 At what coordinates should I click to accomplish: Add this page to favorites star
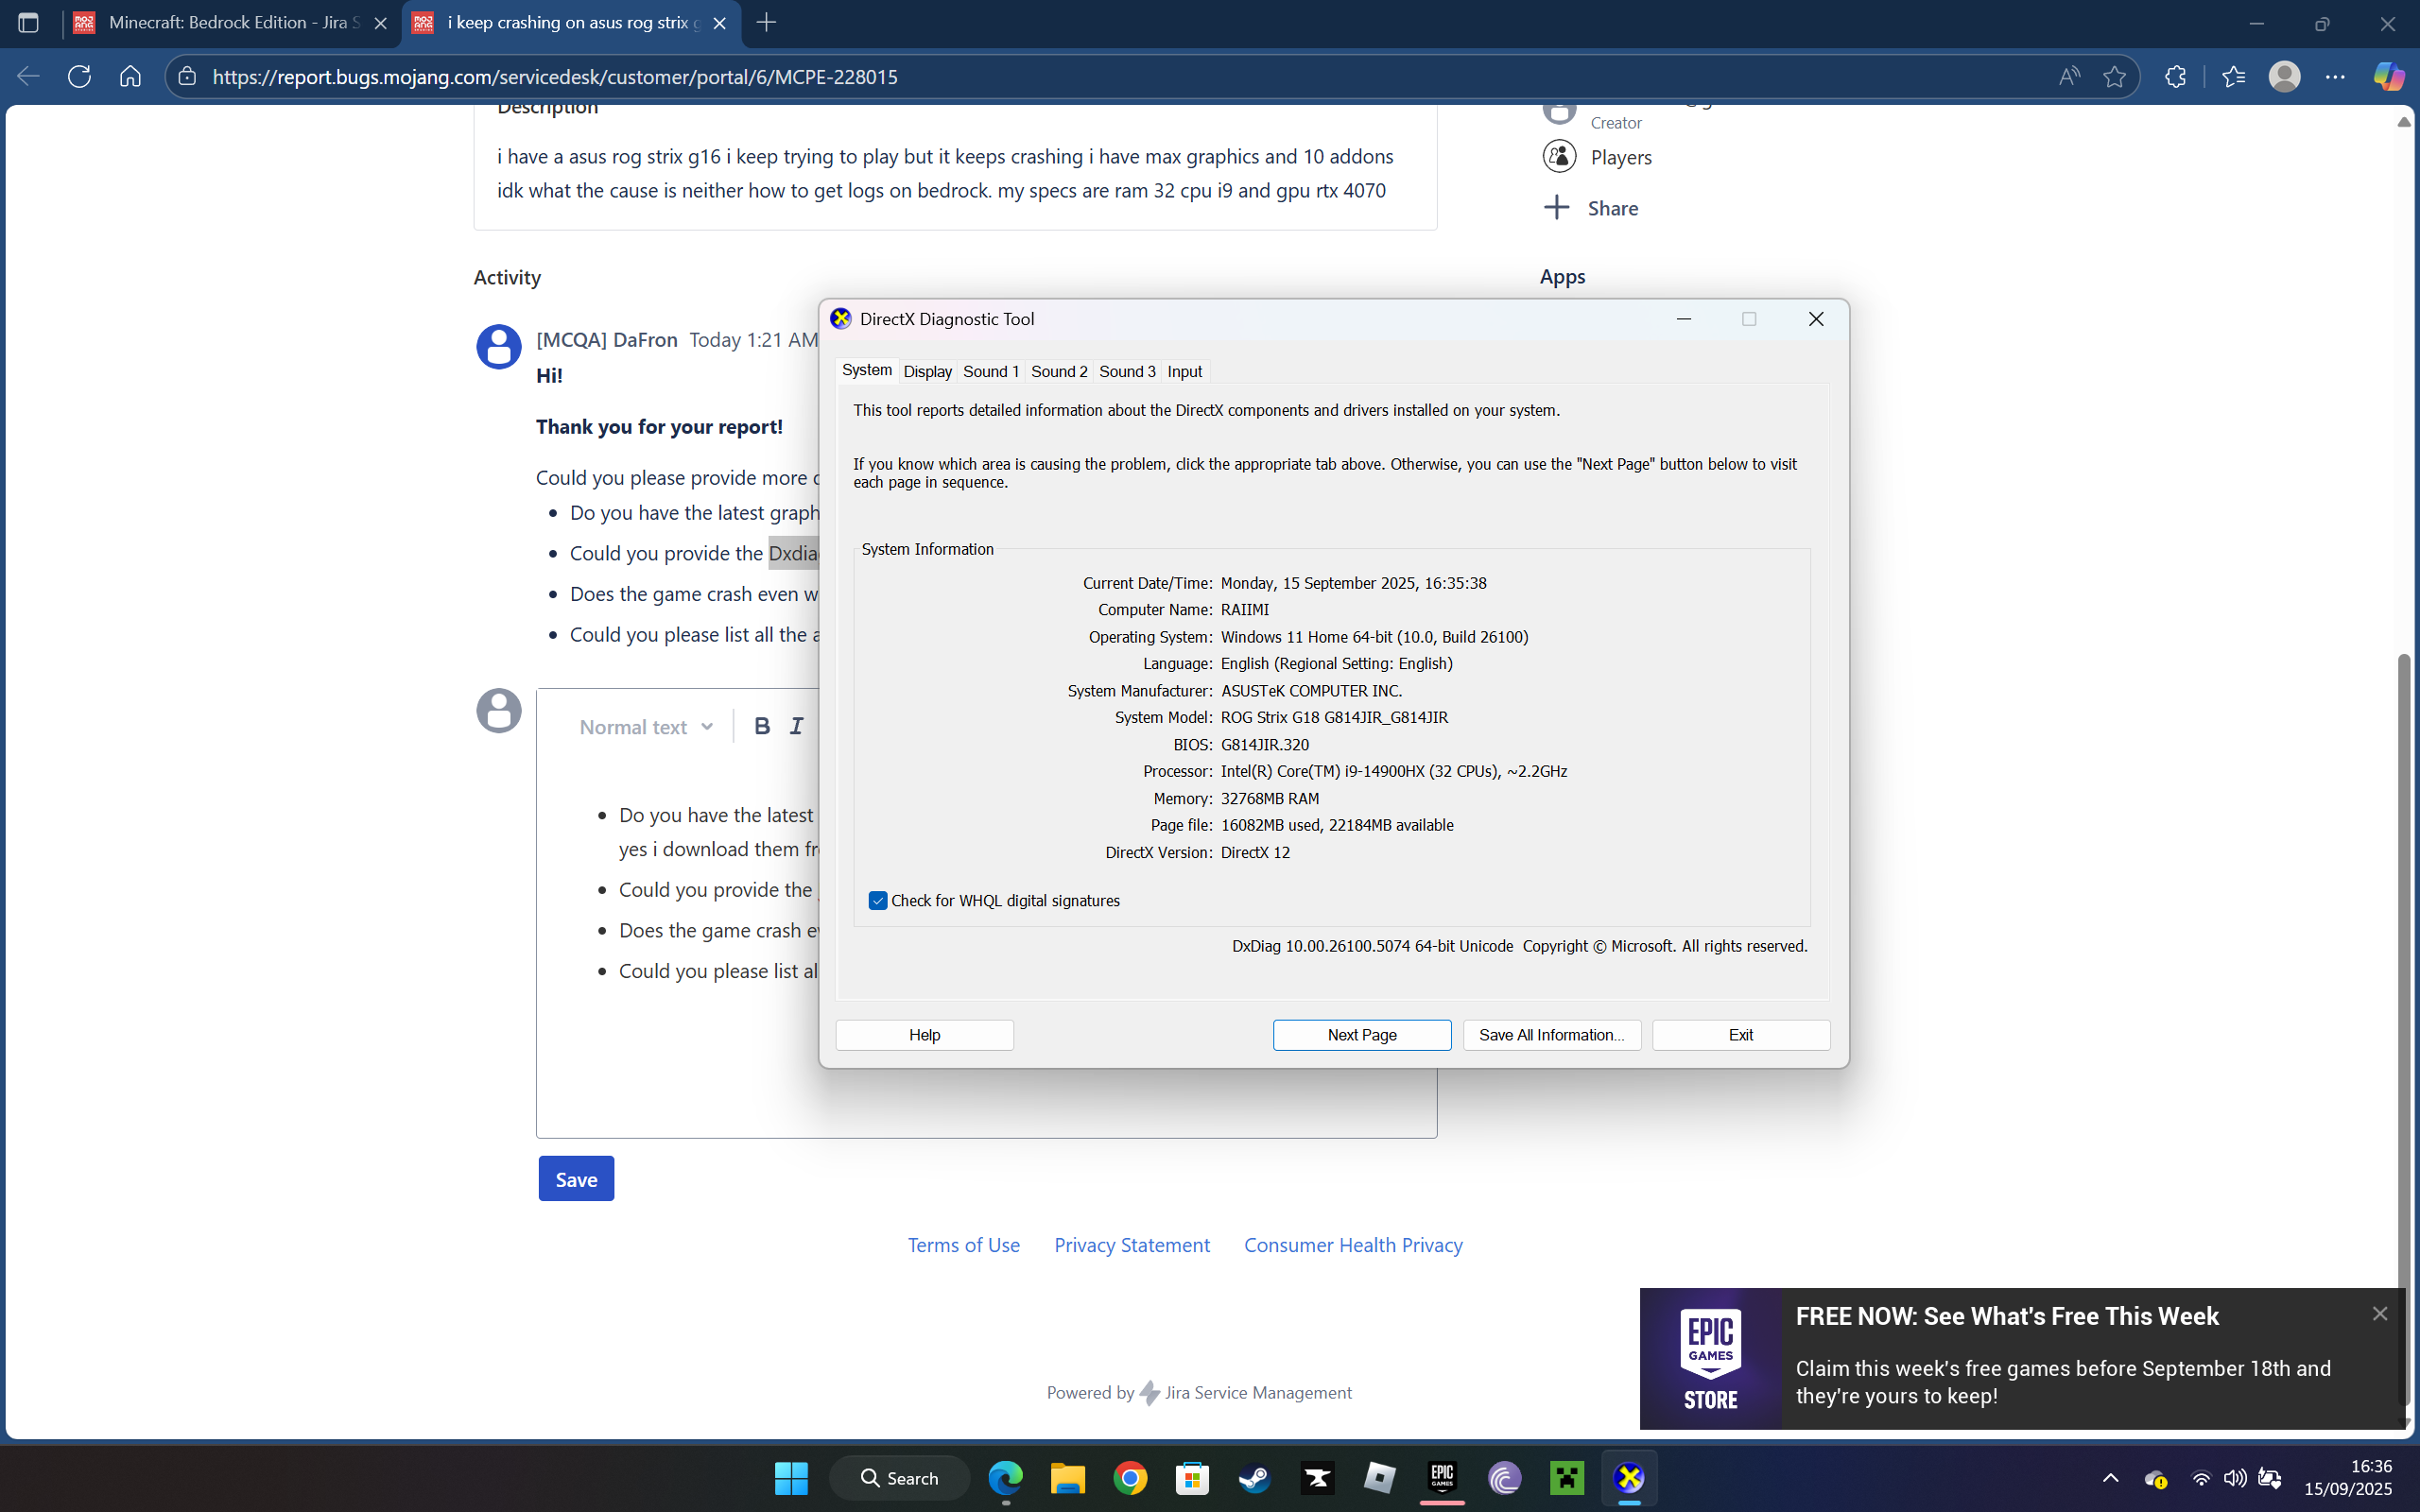point(2114,76)
